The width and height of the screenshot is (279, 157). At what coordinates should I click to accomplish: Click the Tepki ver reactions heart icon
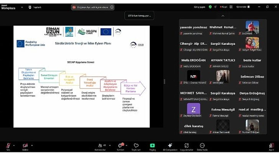(x=136, y=146)
